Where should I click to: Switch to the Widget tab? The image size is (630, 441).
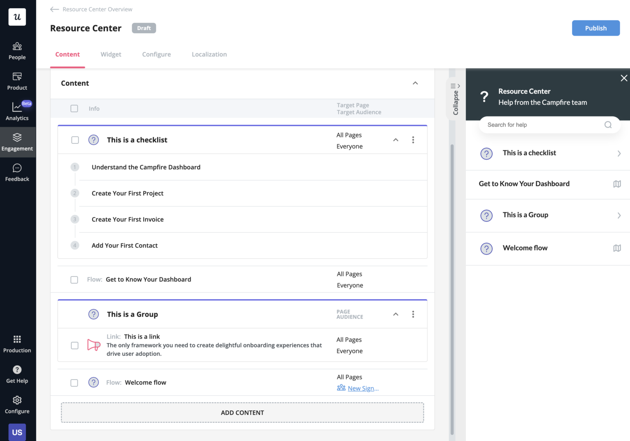(111, 54)
